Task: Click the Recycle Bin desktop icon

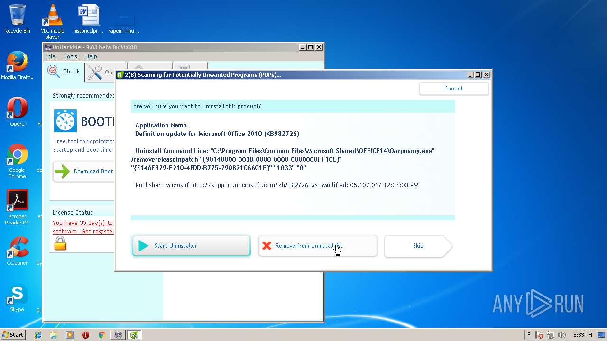Action: 17,19
